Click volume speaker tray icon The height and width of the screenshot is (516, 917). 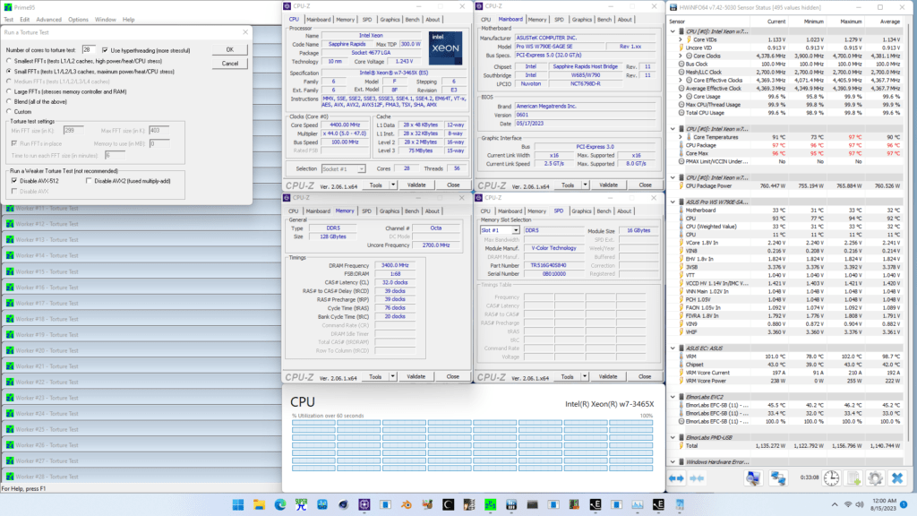[x=860, y=505]
